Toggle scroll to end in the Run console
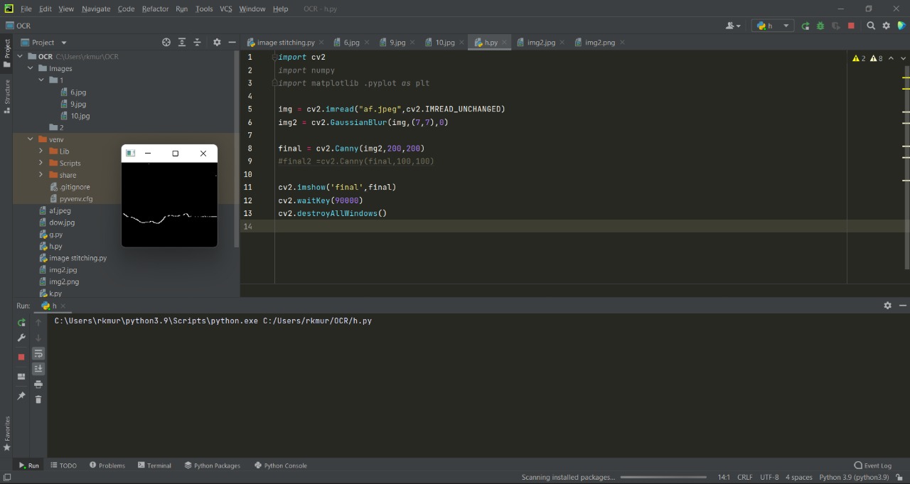Image resolution: width=910 pixels, height=484 pixels. (x=38, y=369)
